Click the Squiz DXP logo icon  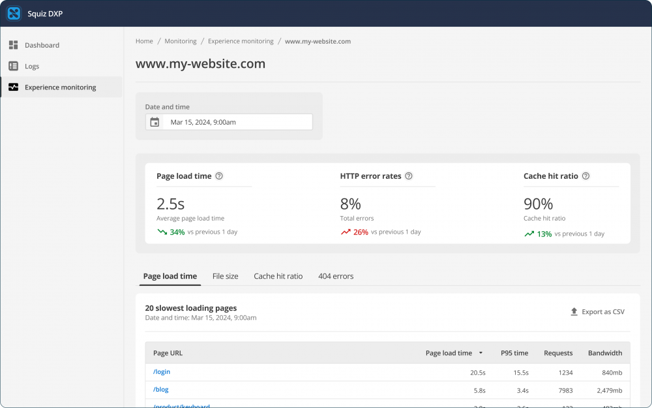(x=14, y=13)
